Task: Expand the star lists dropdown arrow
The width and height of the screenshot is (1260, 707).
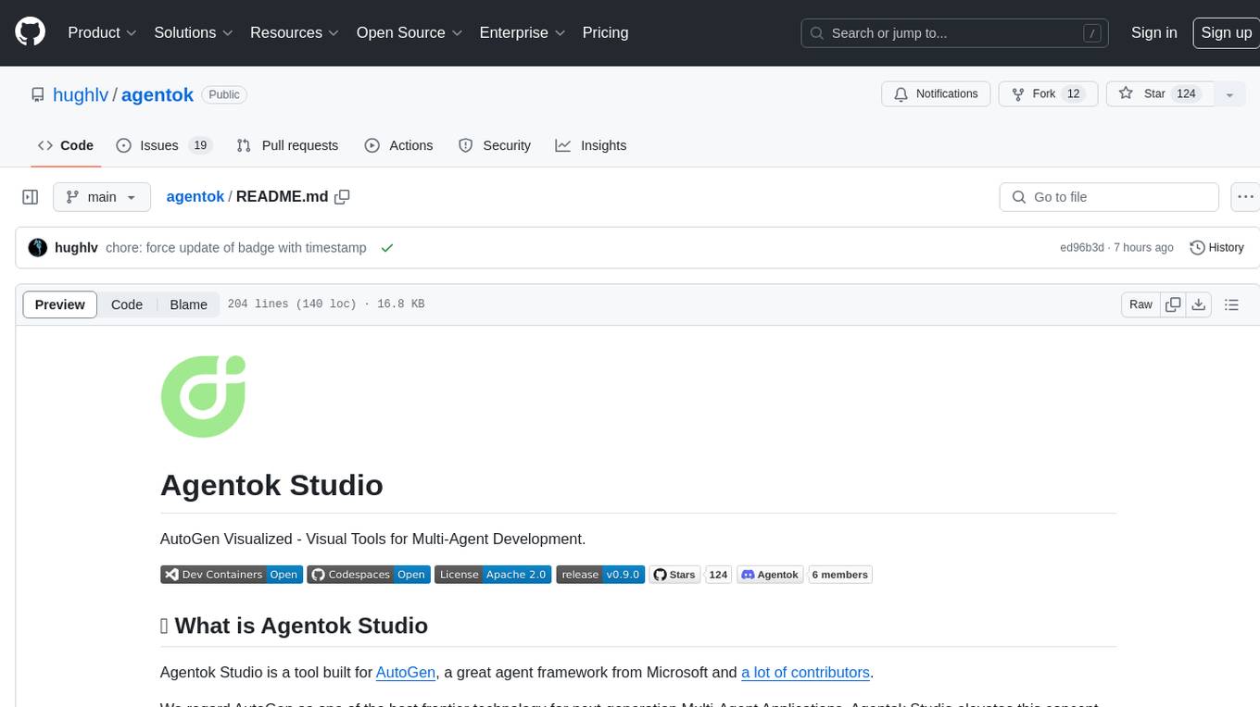Action: tap(1229, 94)
